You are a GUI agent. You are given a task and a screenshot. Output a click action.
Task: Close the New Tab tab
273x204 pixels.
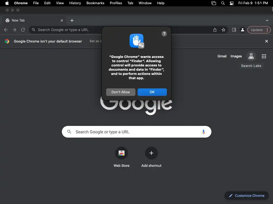coord(62,20)
